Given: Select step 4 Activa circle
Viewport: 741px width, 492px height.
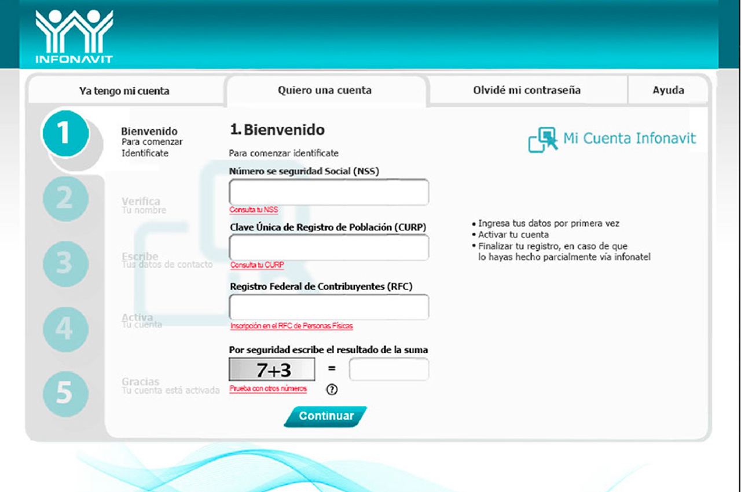Looking at the screenshot, I should tap(65, 329).
